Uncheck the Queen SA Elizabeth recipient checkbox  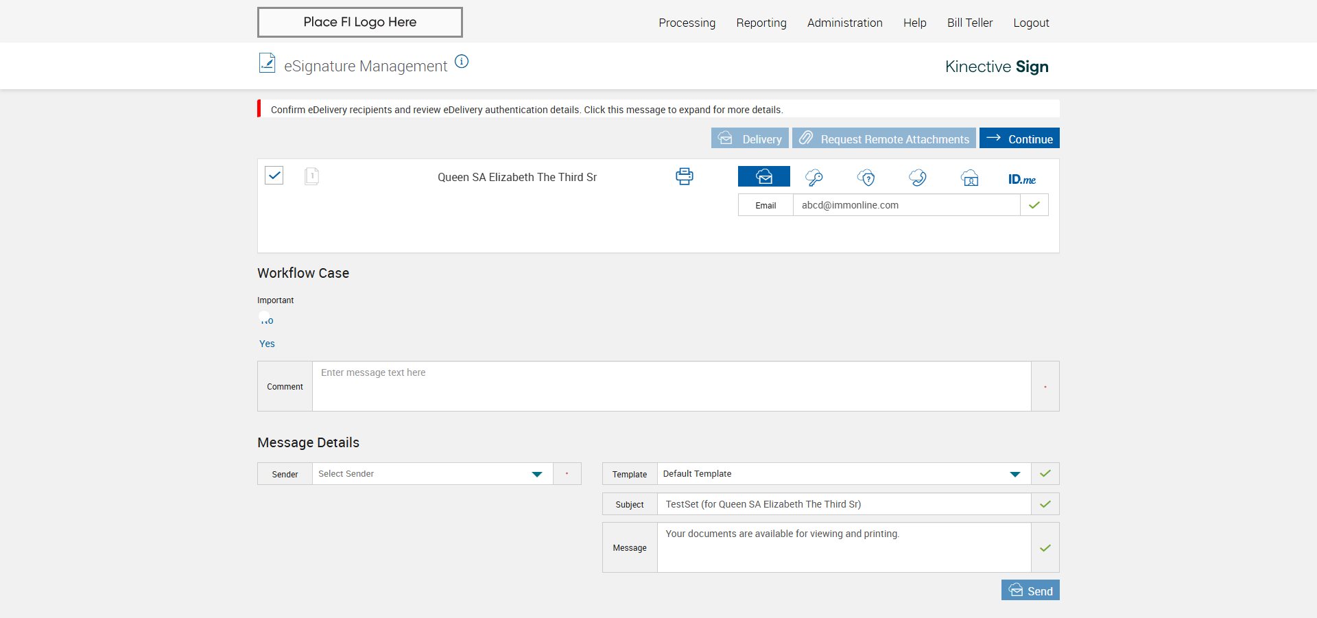coord(274,176)
